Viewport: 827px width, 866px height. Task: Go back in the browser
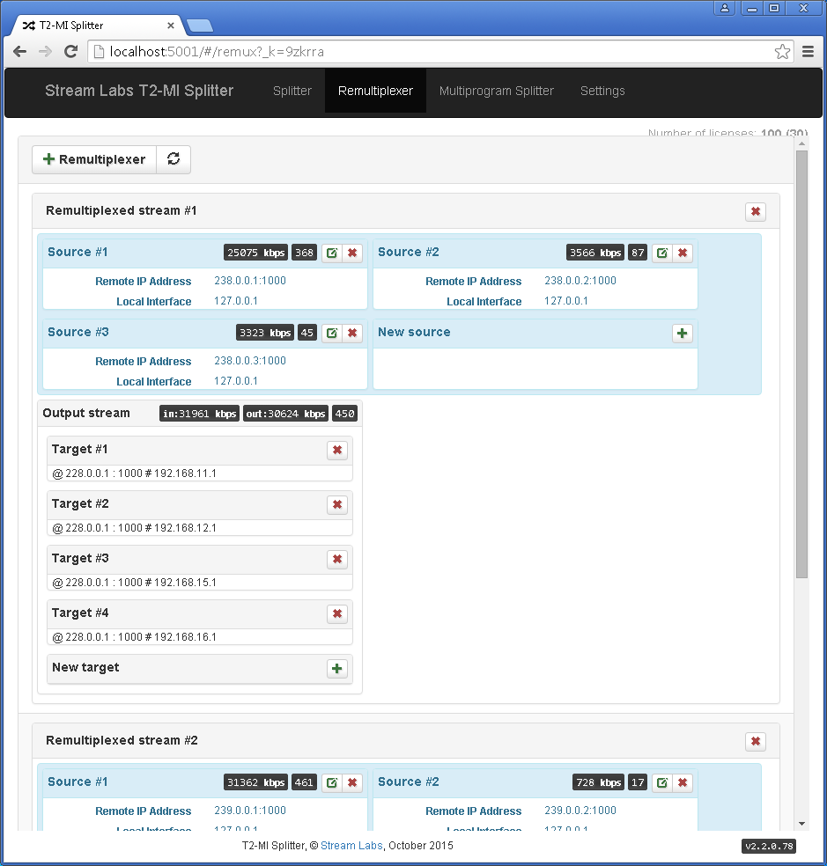click(x=20, y=52)
